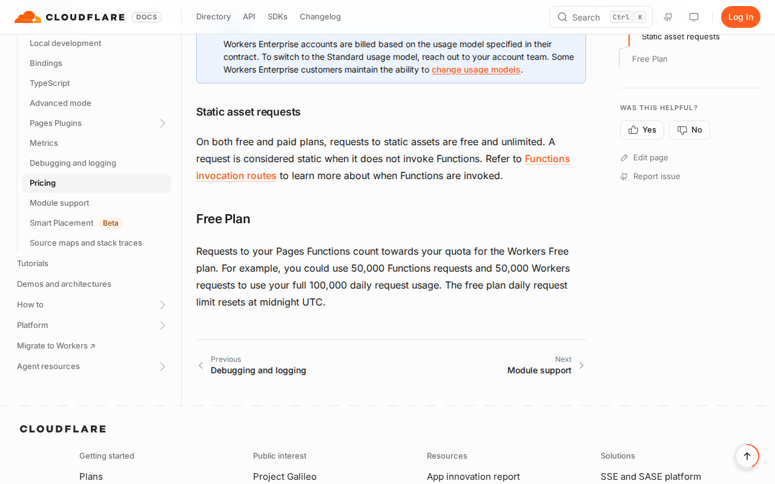775x484 pixels.
Task: Follow the change usage models link
Action: [476, 70]
